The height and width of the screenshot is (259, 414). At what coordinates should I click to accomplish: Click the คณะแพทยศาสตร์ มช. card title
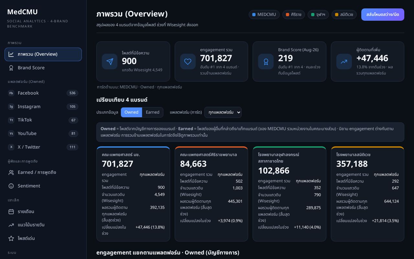click(121, 155)
